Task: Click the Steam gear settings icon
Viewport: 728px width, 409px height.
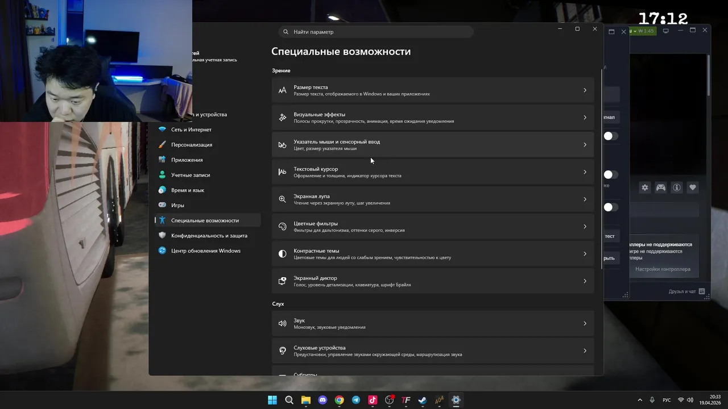Action: coord(645,187)
